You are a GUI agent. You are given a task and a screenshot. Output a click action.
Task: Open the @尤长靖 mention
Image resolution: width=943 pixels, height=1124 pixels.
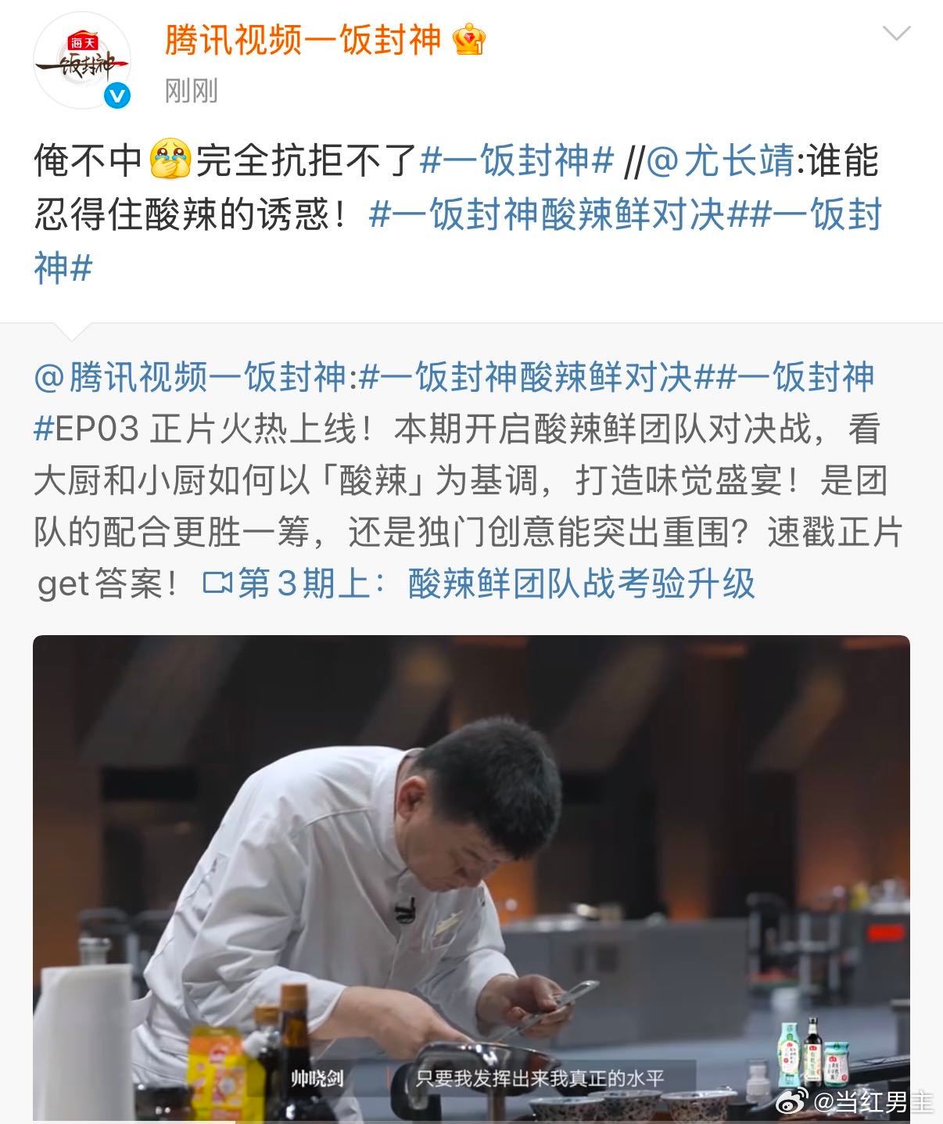click(719, 161)
